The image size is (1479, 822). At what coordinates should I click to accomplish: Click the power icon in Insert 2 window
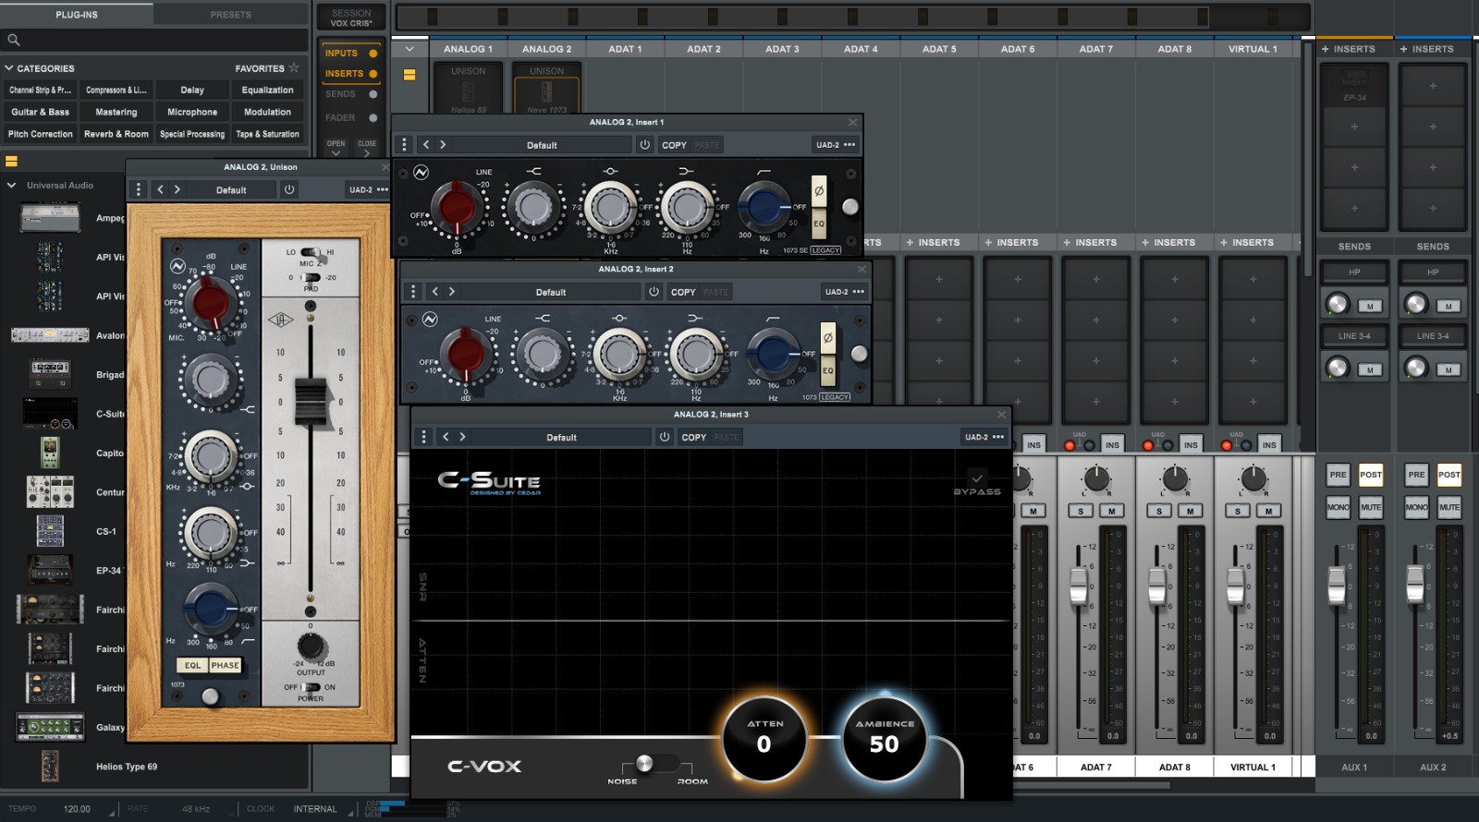pos(654,292)
